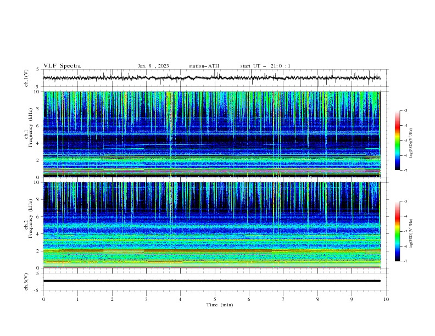Image resolution: width=435 pixels, height=336 pixels.
Task: Click the ch.1 spectrogram panel
Action: click(x=212, y=134)
